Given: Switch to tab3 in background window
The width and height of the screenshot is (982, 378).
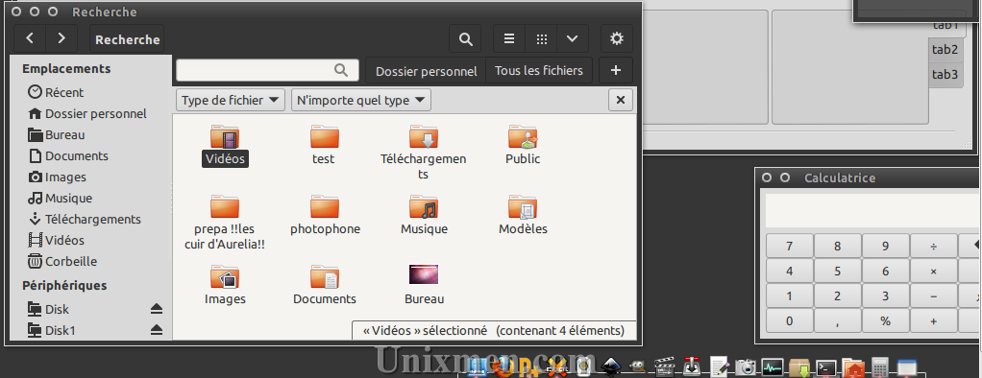Looking at the screenshot, I should 945,75.
